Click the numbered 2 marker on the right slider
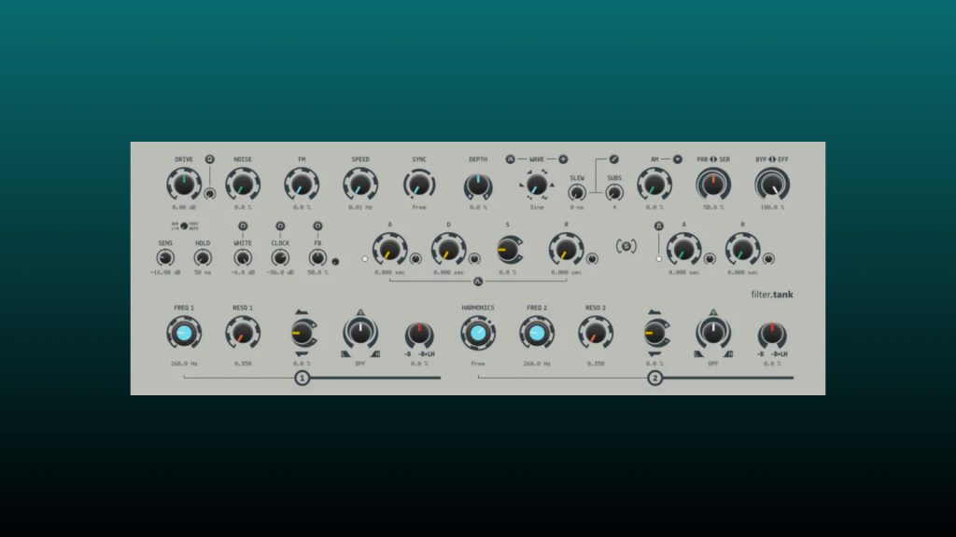Screen dimensions: 956x537 656,378
